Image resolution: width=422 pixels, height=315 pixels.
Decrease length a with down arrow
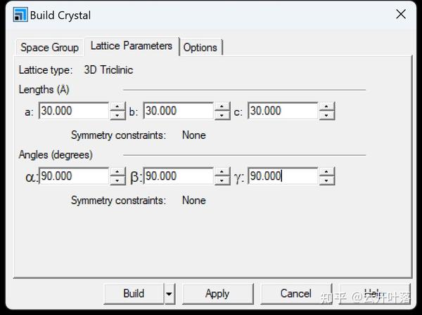pos(117,115)
